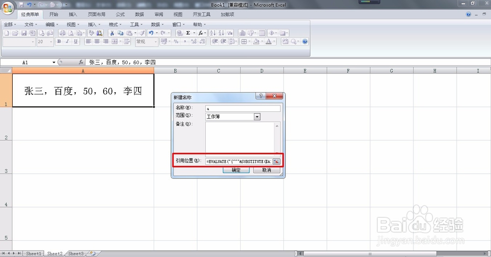
Task: Apply underline formatting
Action: pos(76,42)
